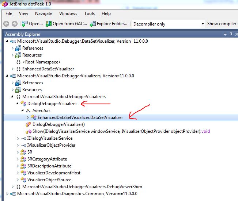Click the navigate Back arrow button

tap(6, 24)
